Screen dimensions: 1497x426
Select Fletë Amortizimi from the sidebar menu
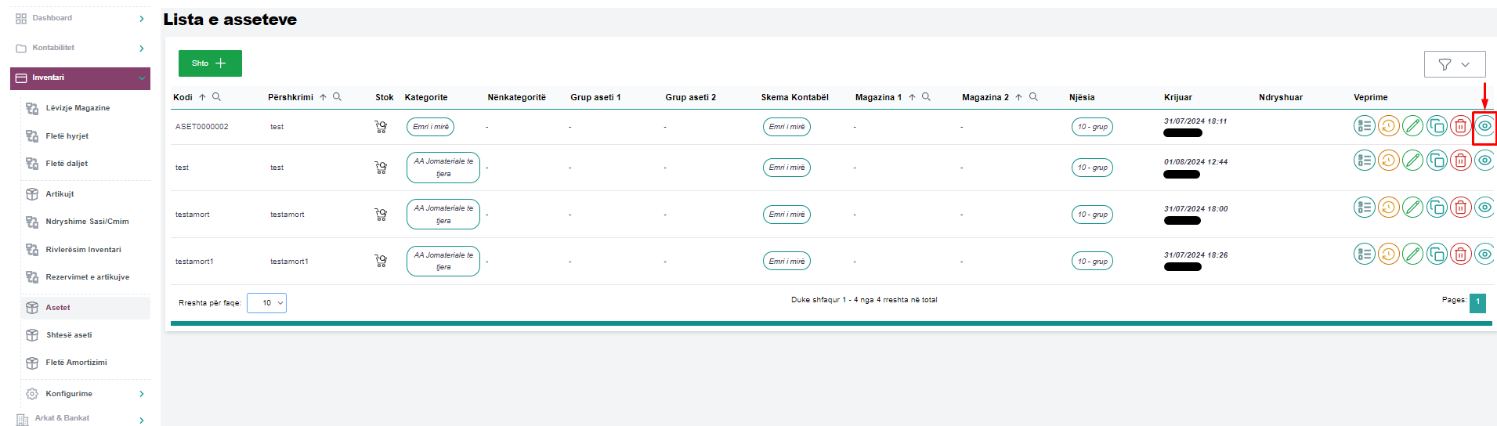(76, 363)
